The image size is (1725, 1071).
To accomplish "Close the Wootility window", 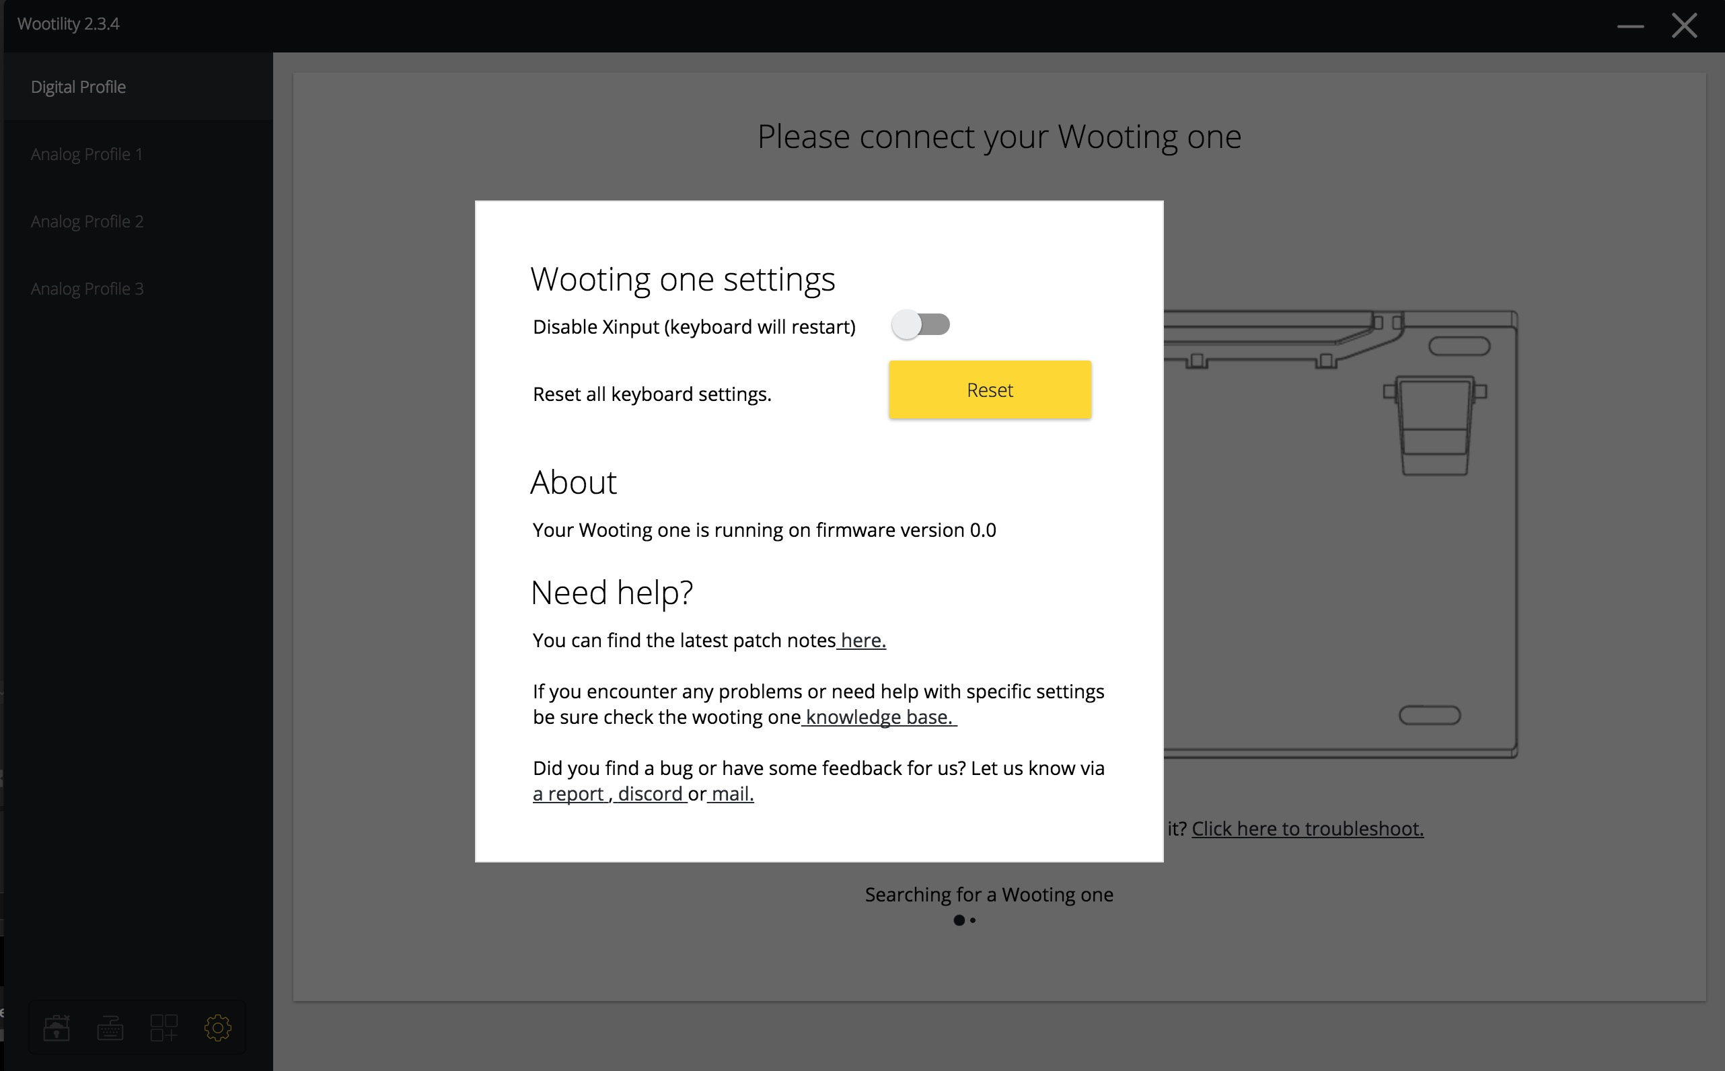I will [x=1684, y=26].
